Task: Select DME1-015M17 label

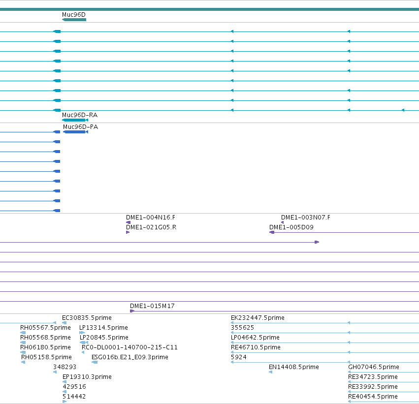Action: point(152,306)
